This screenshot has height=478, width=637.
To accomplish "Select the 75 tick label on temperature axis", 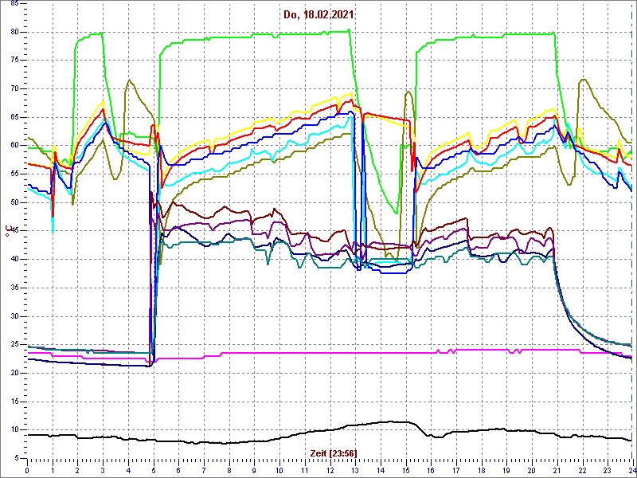I will (x=13, y=61).
